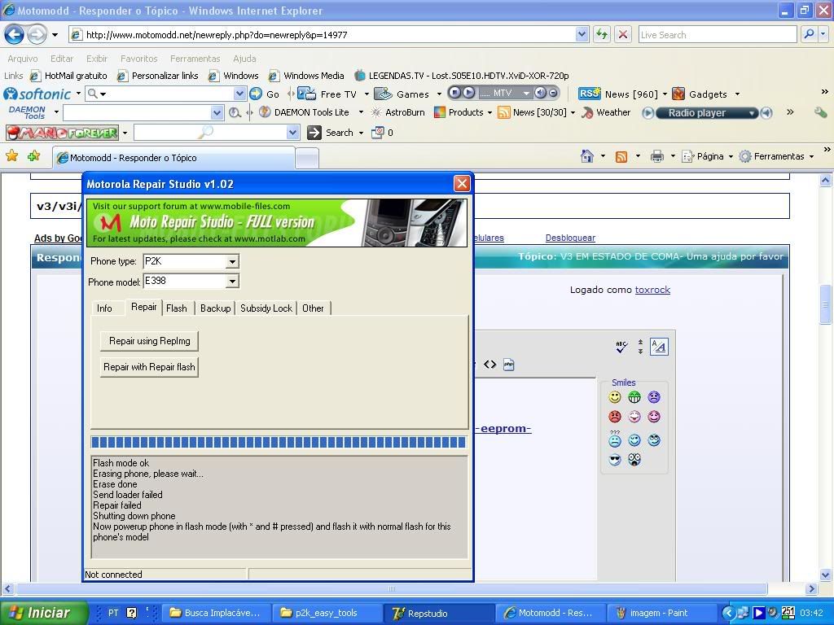Click the Motomodd browser tab
The width and height of the screenshot is (834, 625).
(173, 158)
